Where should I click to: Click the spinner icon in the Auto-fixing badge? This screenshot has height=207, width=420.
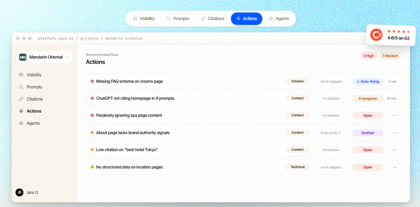[358, 81]
